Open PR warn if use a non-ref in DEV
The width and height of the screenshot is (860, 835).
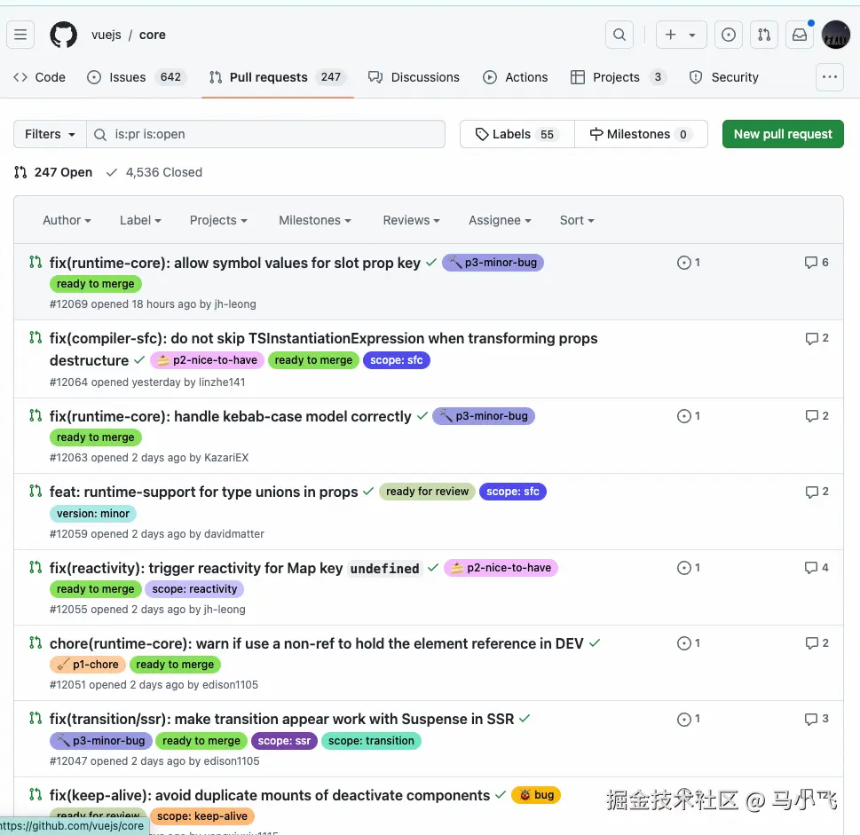click(317, 643)
